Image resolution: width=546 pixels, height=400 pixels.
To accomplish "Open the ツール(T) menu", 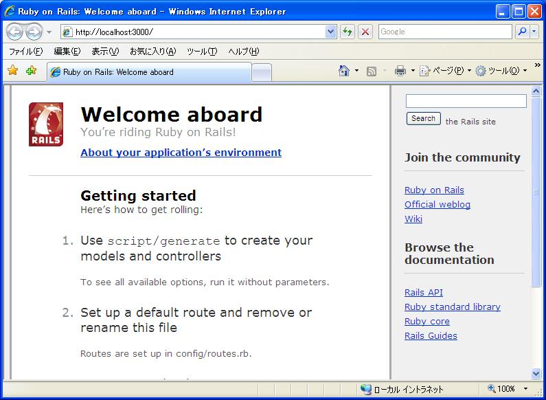I will point(202,52).
